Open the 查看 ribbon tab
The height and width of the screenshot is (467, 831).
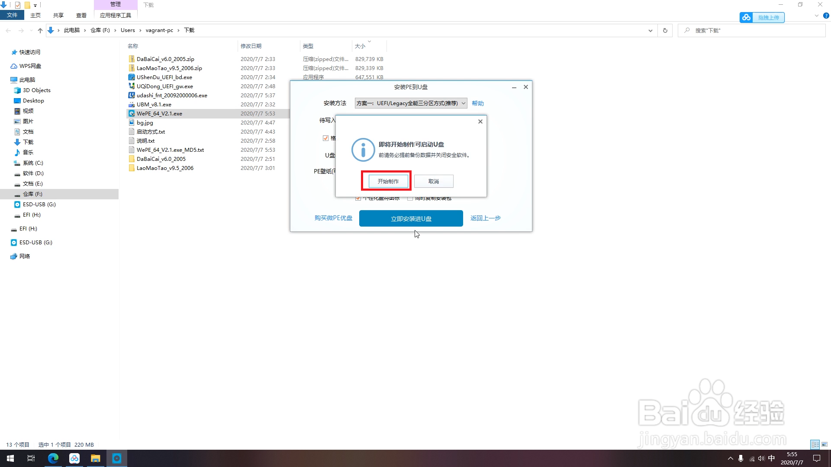click(81, 15)
